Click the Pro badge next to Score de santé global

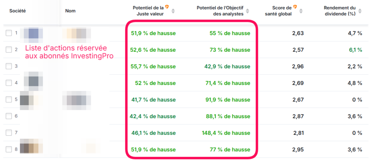point(295,7)
